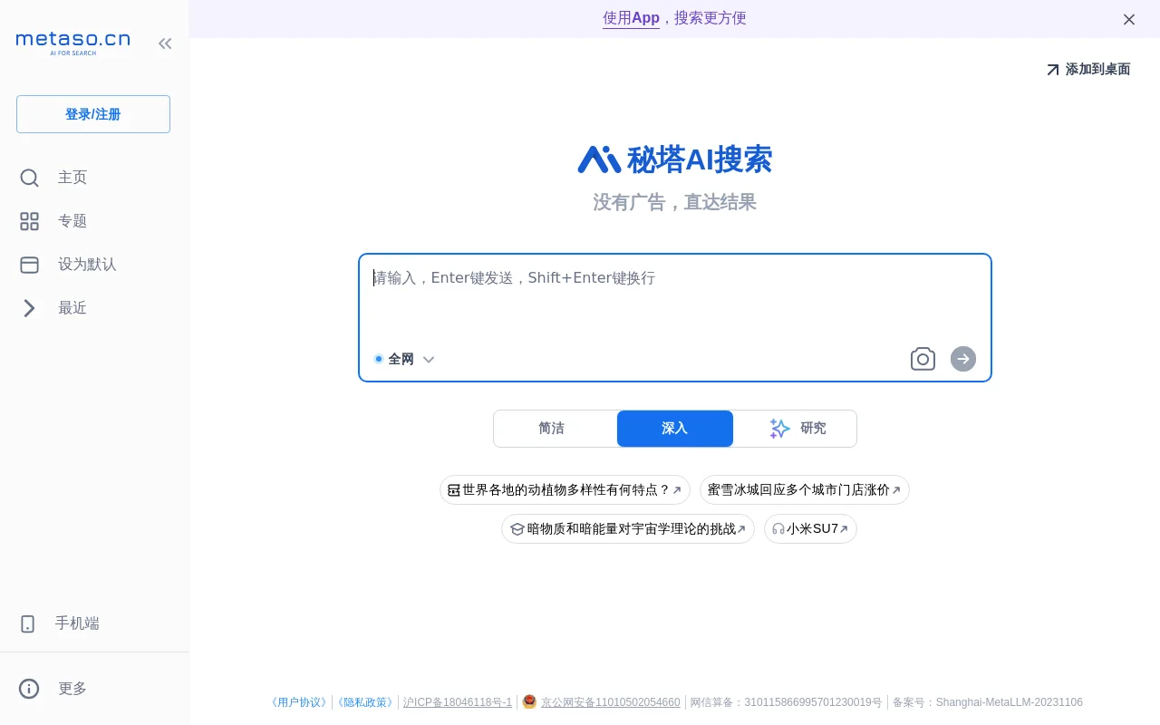Select the 主页 home icon in the sidebar
Viewport: 1160px width, 725px height.
(29, 178)
